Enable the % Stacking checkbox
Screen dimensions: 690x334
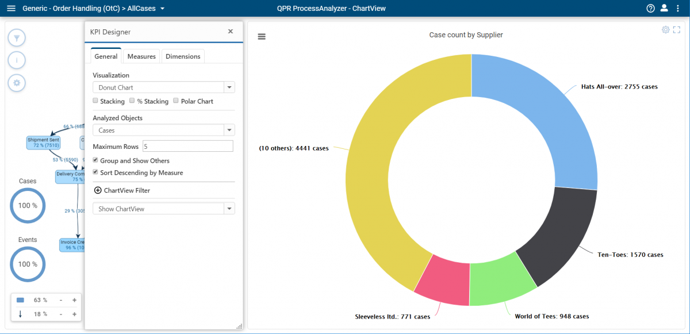click(x=132, y=101)
